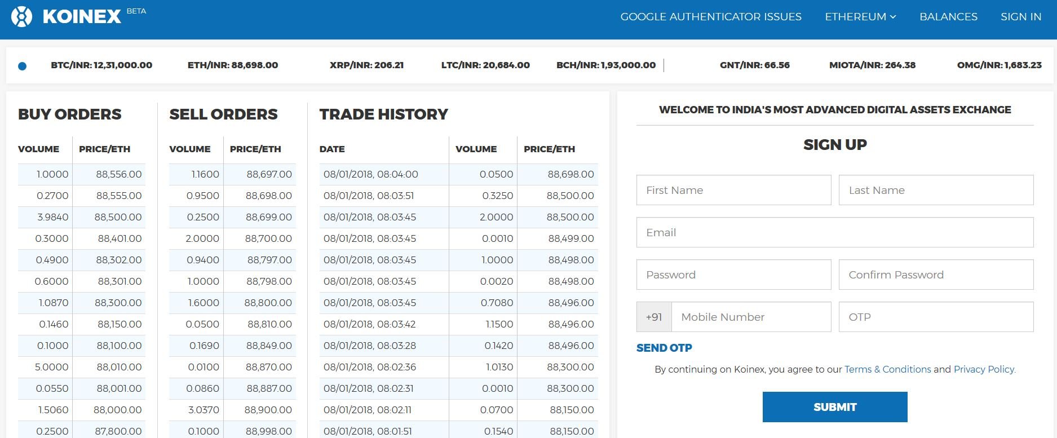Image resolution: width=1057 pixels, height=438 pixels.
Task: Click buy order price 88,150.00
Action: (x=120, y=324)
